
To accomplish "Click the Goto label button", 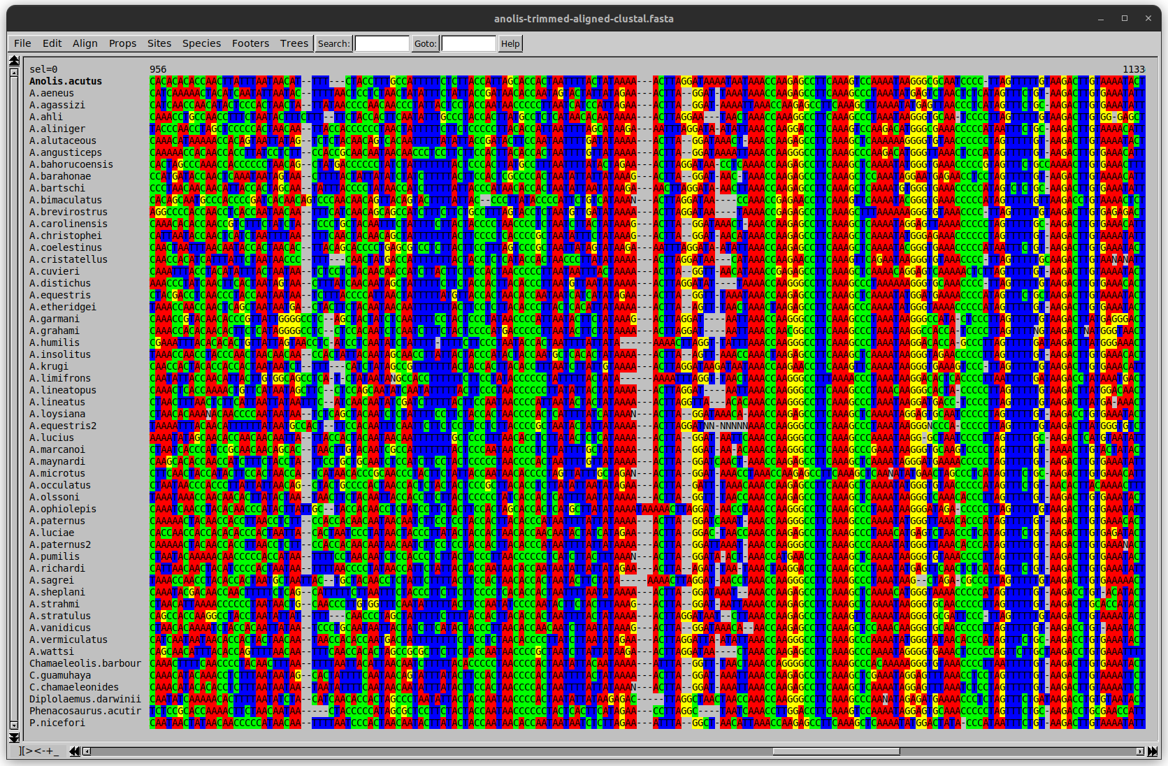I will point(425,43).
